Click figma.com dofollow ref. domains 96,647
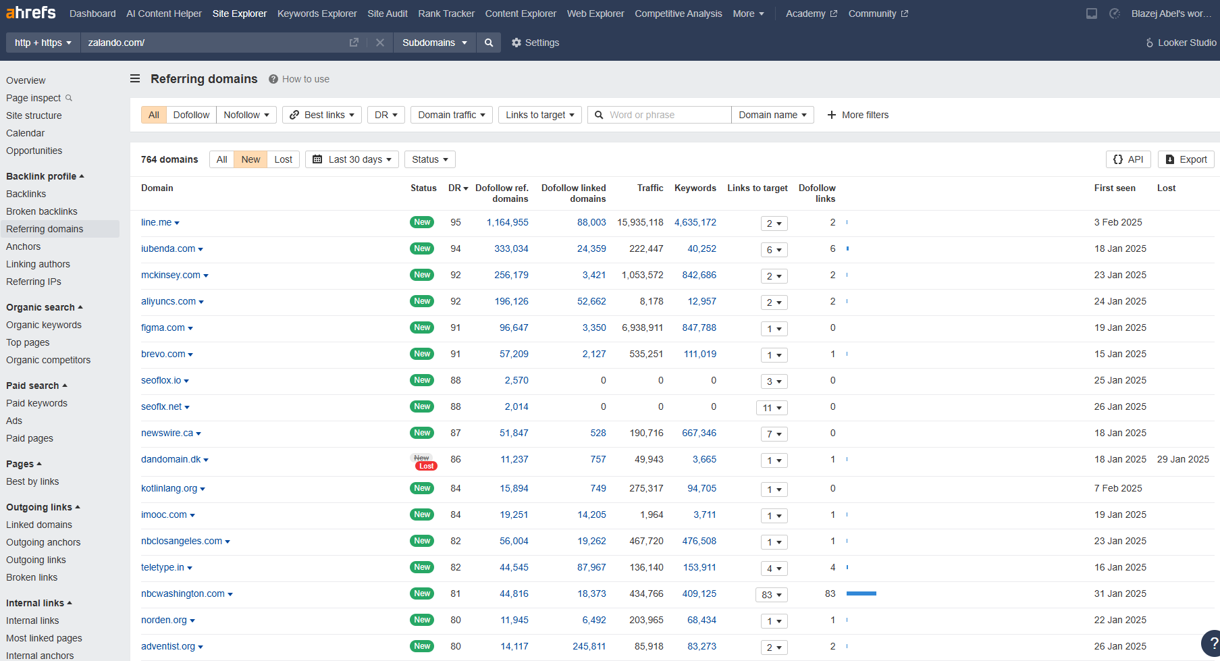 (x=514, y=327)
